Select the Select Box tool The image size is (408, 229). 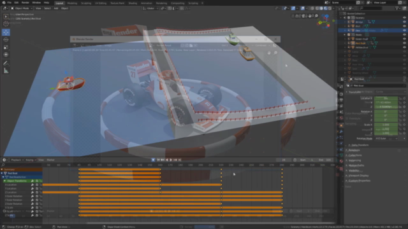[x=6, y=17]
